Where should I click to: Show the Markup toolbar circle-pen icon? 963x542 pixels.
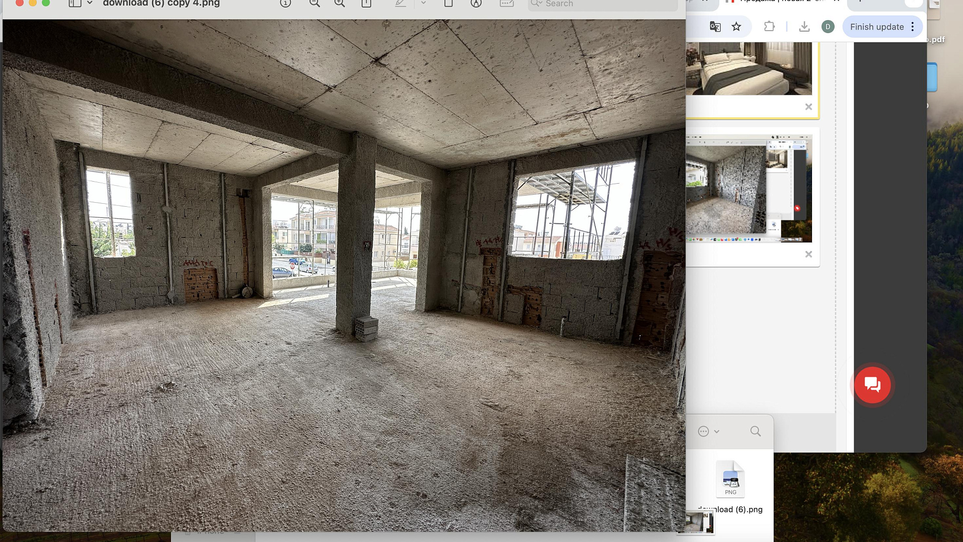(476, 4)
